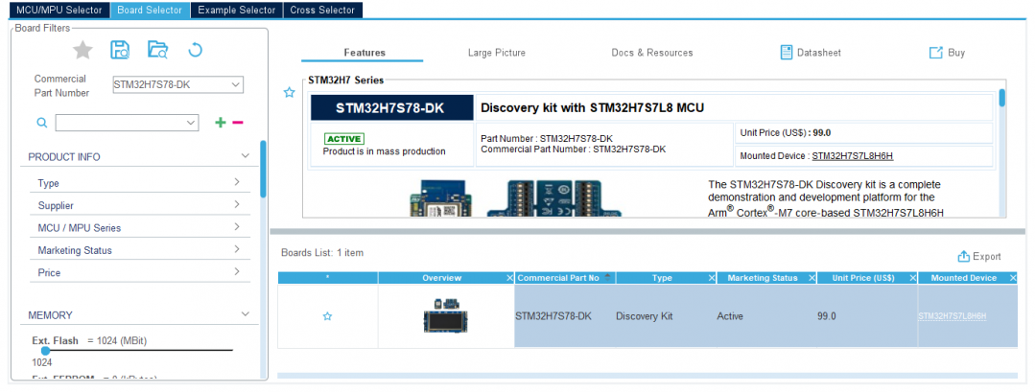Remove the Unit Price column with X

[x=912, y=279]
